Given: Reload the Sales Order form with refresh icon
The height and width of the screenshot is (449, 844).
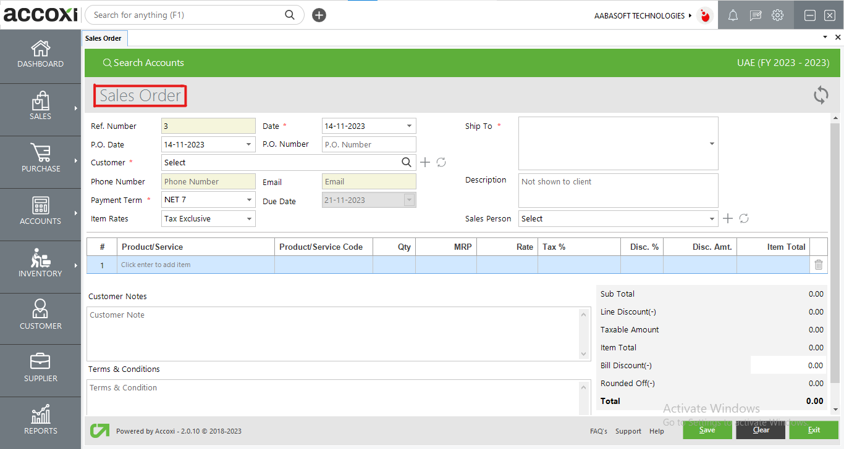Looking at the screenshot, I should point(821,96).
